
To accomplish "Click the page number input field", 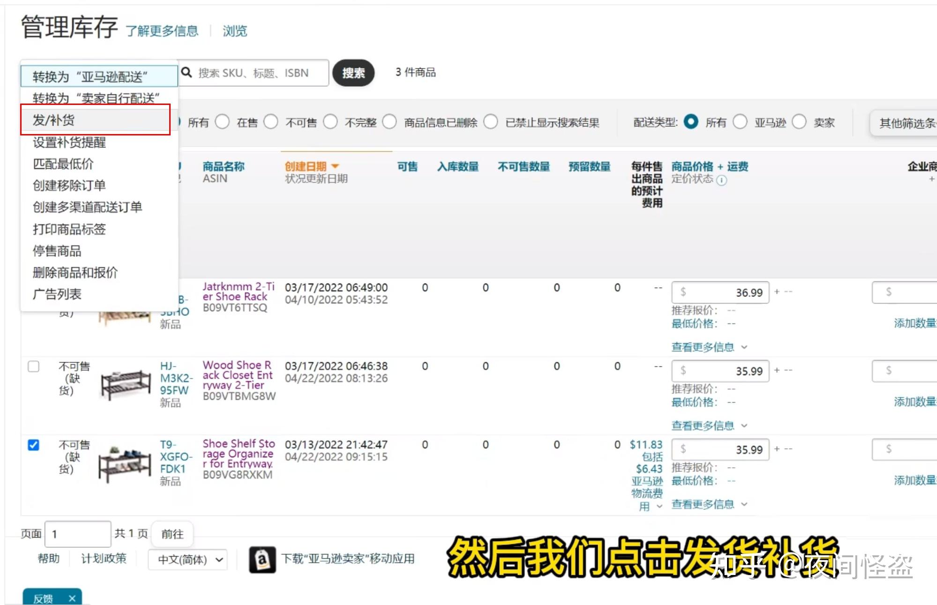I will click(x=78, y=534).
